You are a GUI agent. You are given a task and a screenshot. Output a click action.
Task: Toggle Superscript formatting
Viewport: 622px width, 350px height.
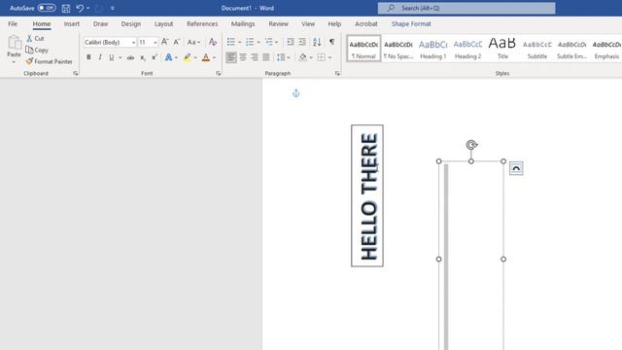click(x=155, y=57)
